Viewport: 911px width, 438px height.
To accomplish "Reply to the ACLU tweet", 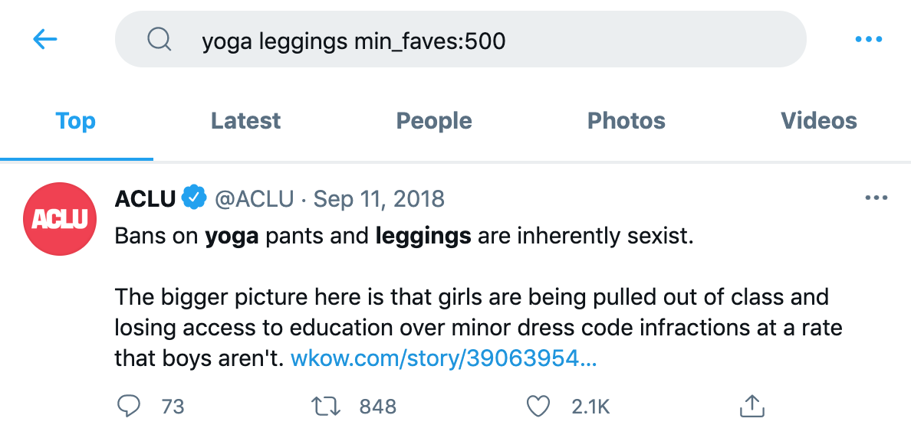I will [128, 406].
